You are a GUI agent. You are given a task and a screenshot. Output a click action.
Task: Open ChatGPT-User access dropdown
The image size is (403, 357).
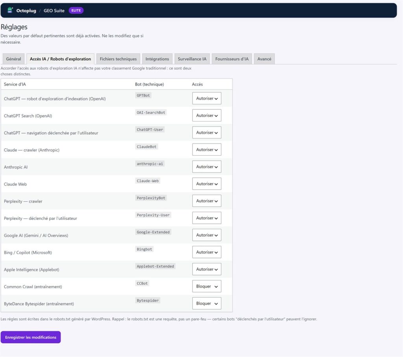click(x=207, y=132)
